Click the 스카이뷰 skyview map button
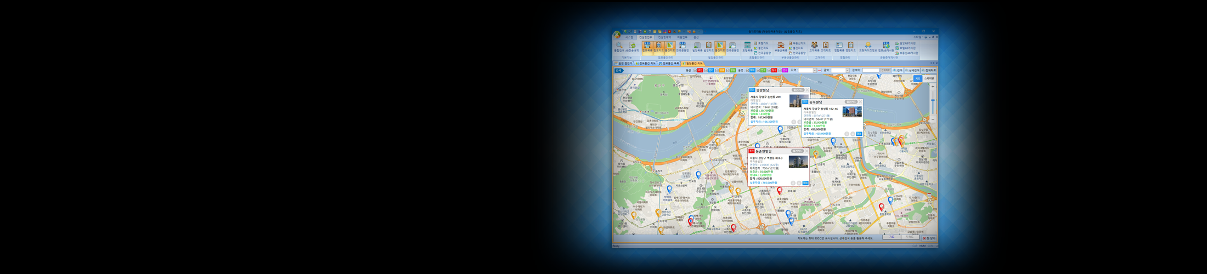Screen dimensions: 1207x274 pos(929,78)
